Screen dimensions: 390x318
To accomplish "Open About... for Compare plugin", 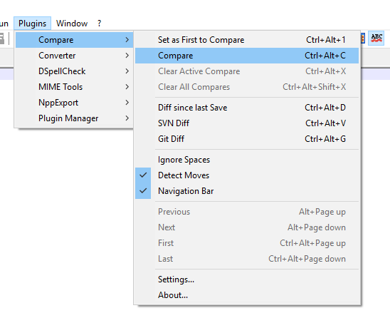I will click(x=247, y=295).
